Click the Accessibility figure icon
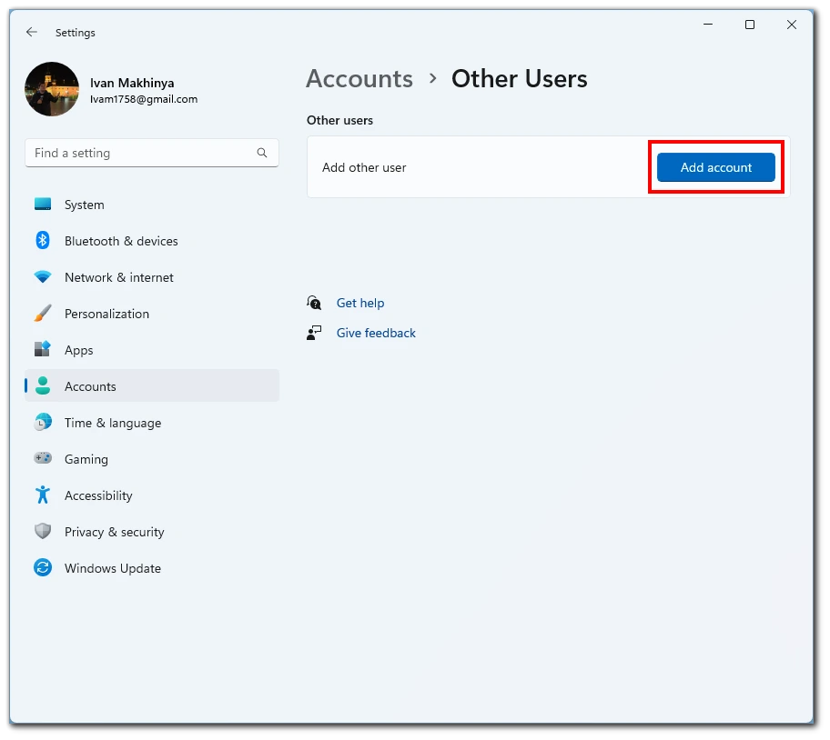This screenshot has width=830, height=740. coord(43,495)
